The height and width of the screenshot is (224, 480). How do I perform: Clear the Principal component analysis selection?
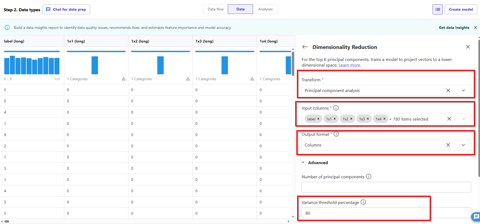pyautogui.click(x=448, y=91)
